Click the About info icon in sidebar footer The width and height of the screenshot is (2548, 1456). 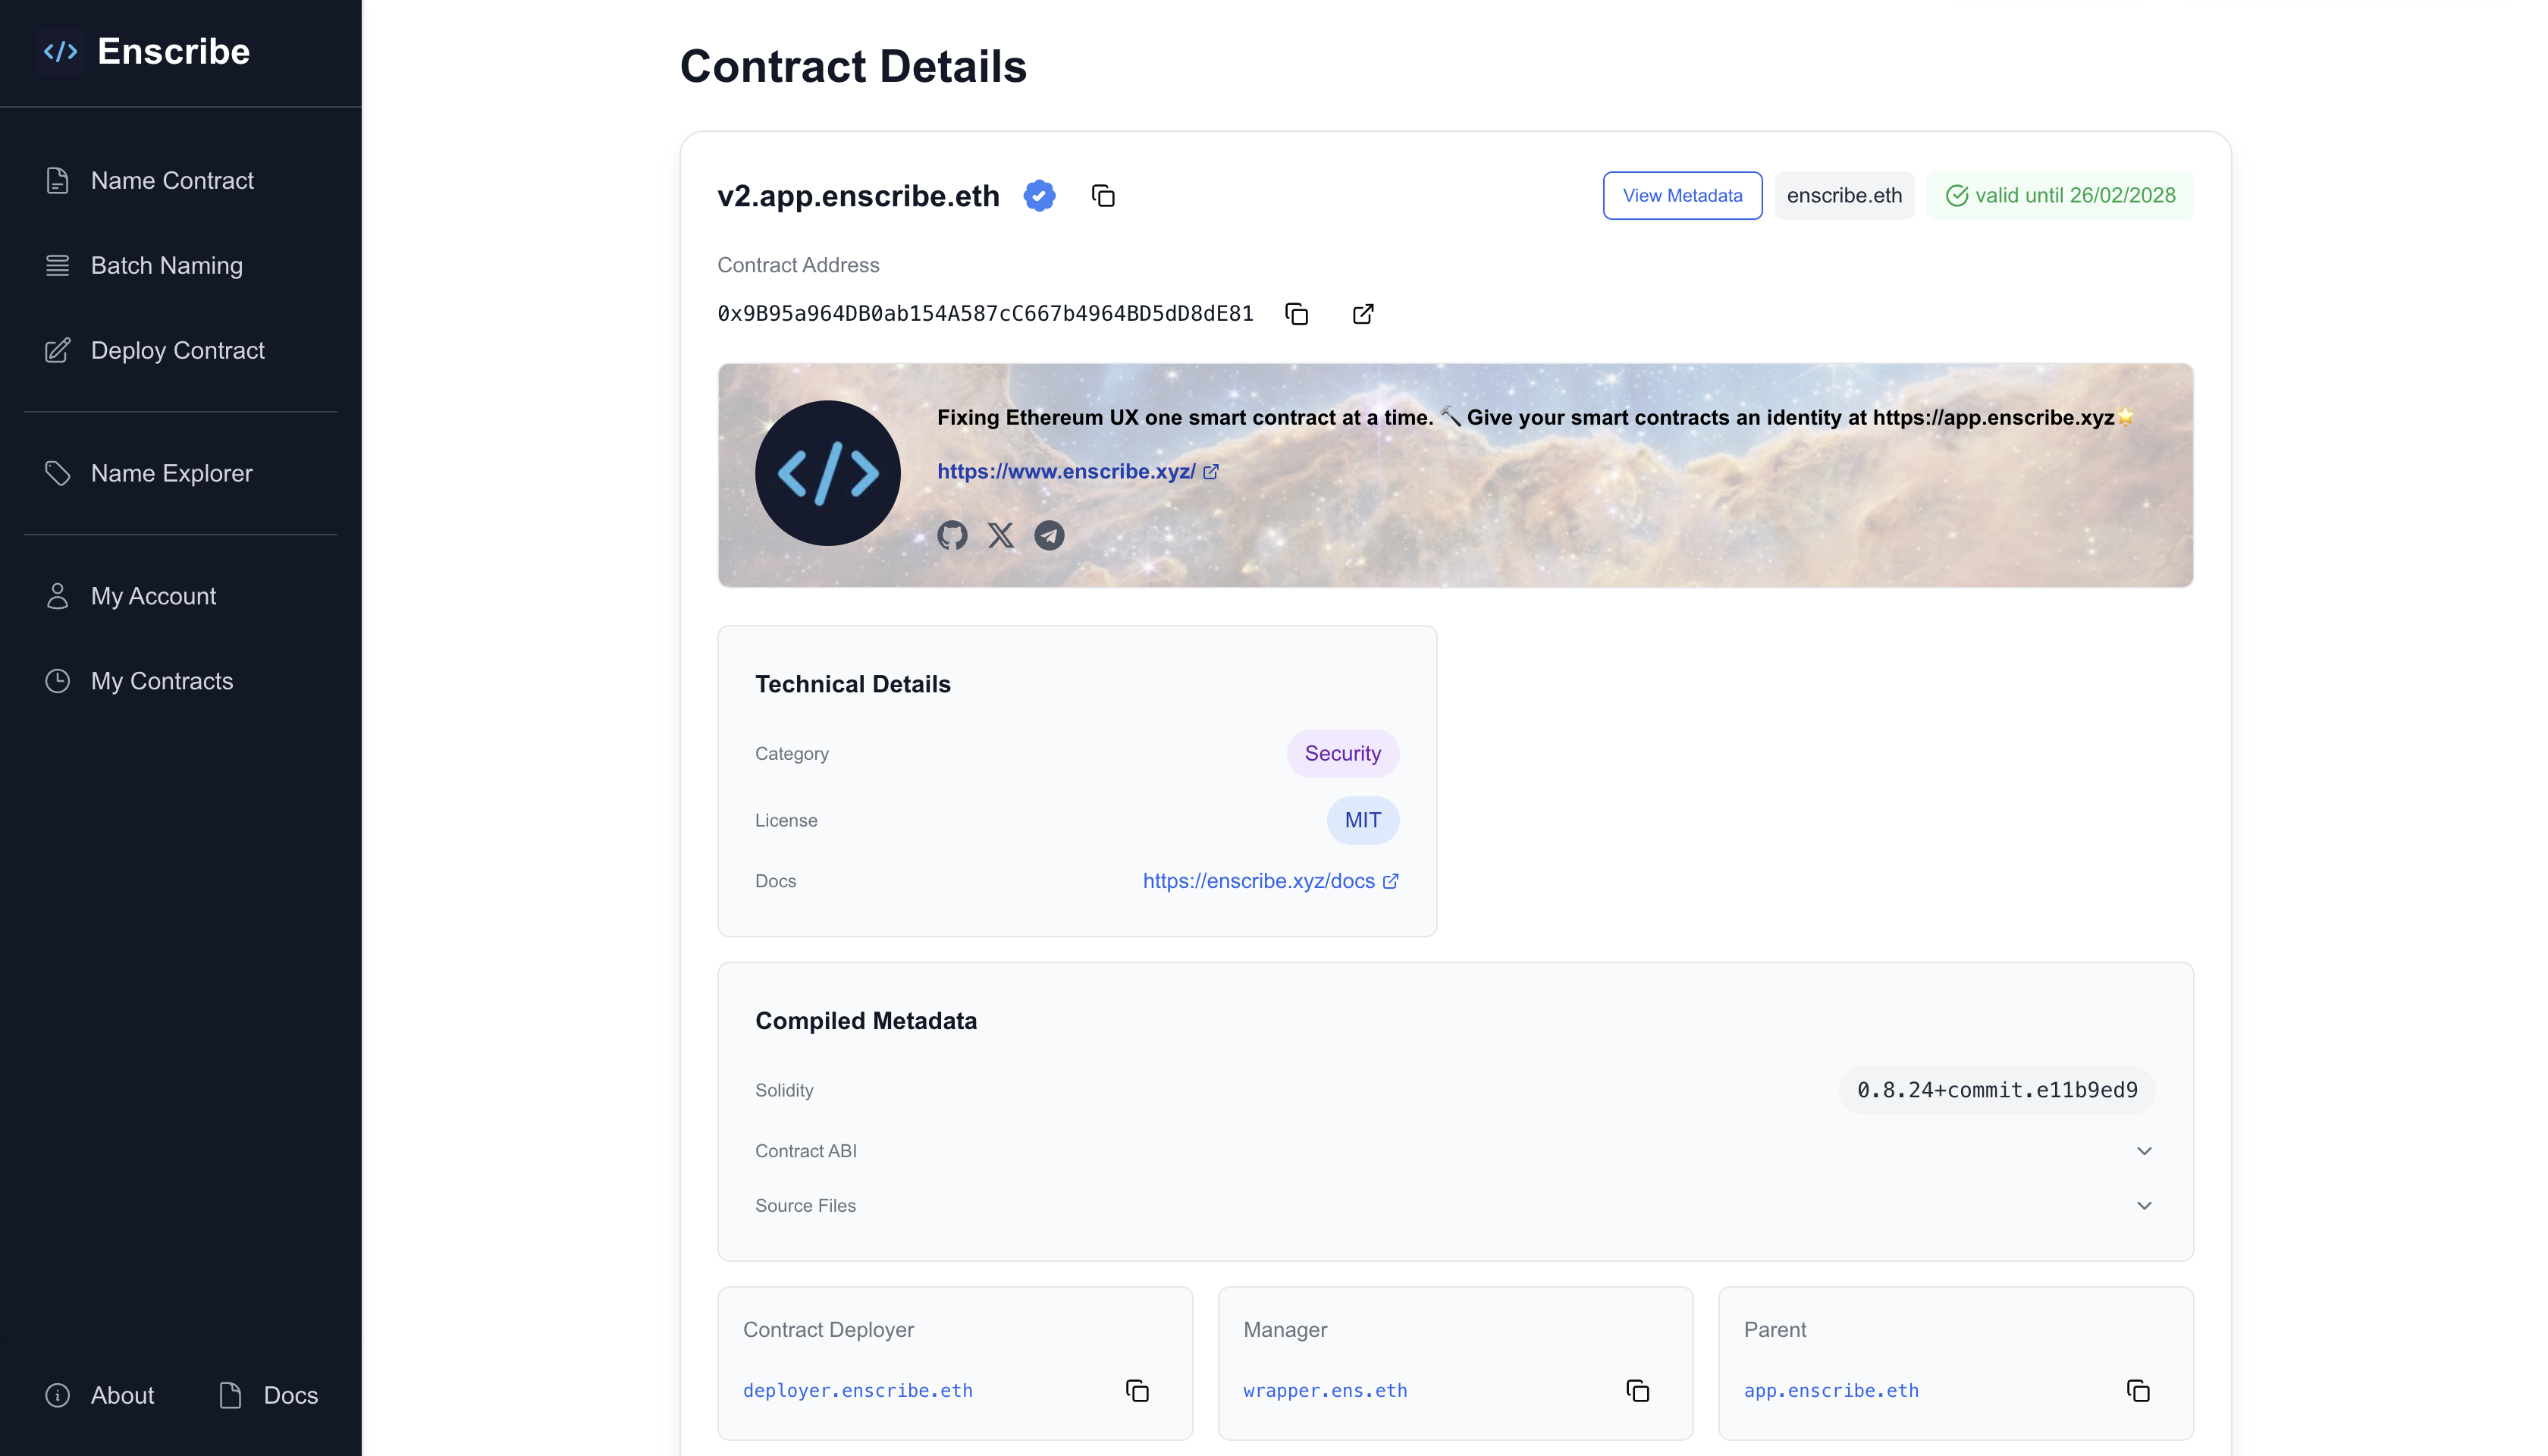pos(57,1395)
